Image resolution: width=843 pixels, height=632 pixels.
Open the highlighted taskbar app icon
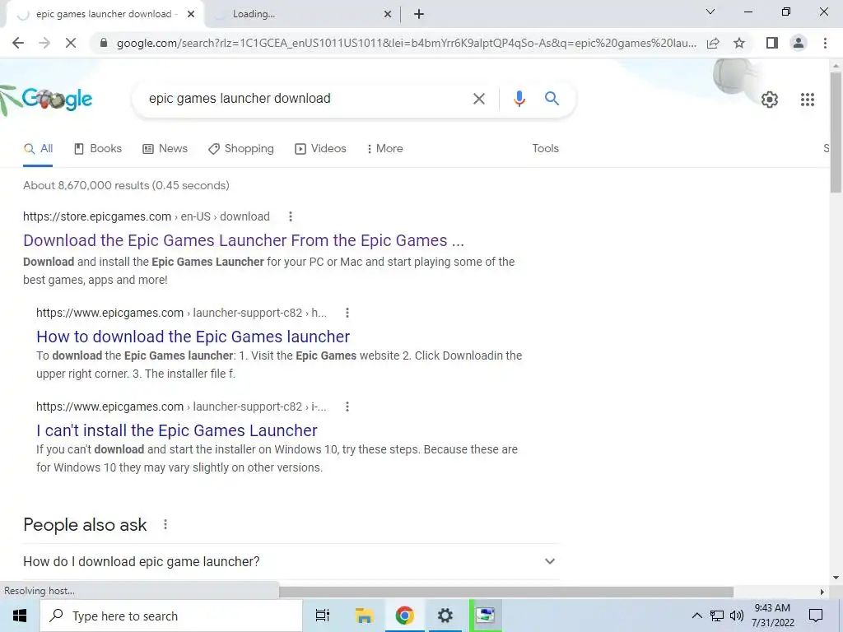(x=486, y=616)
